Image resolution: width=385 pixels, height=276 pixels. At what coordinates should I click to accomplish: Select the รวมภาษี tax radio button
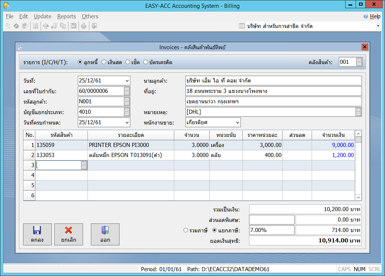click(x=186, y=230)
